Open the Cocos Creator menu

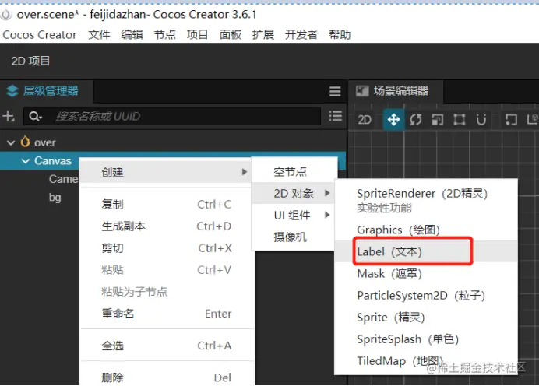pos(40,35)
